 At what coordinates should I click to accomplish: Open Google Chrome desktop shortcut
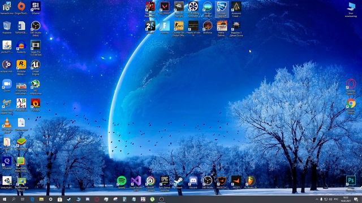pyautogui.click(x=351, y=107)
